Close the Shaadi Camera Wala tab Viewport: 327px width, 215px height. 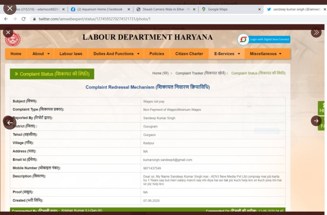click(194, 9)
